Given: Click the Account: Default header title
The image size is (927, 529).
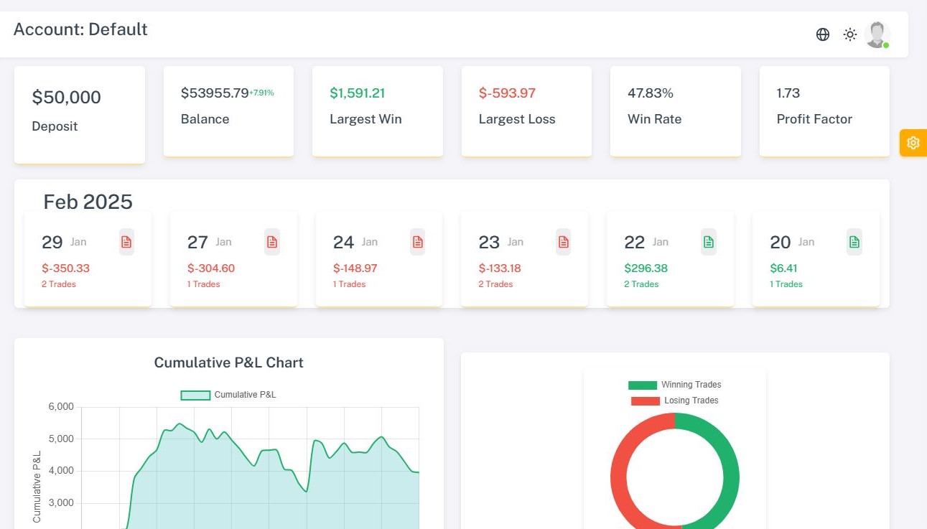Looking at the screenshot, I should pyautogui.click(x=80, y=29).
